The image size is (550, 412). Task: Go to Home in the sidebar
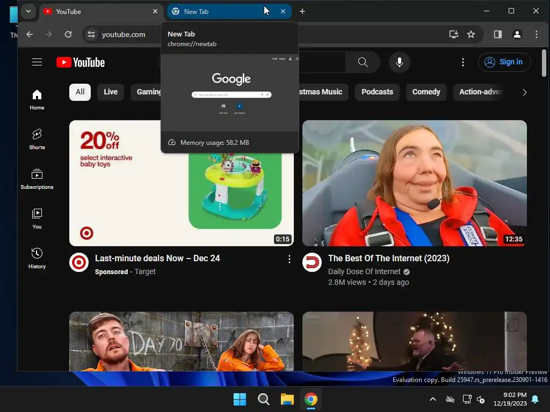click(37, 99)
